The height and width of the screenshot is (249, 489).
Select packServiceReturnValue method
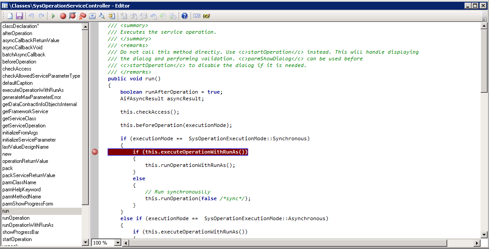(29, 175)
